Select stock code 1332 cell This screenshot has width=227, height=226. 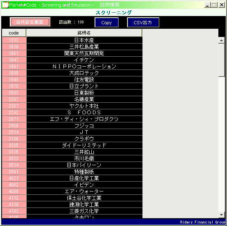[14, 40]
